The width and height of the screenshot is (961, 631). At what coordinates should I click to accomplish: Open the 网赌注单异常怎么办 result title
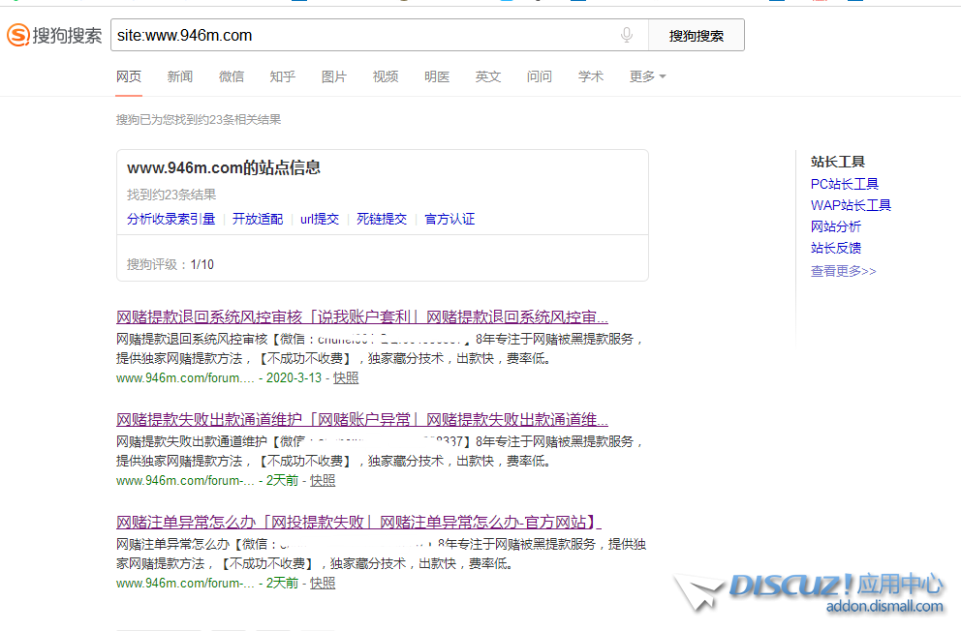(358, 523)
